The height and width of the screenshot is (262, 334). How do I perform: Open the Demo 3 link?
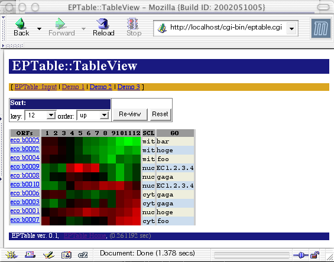coord(129,87)
